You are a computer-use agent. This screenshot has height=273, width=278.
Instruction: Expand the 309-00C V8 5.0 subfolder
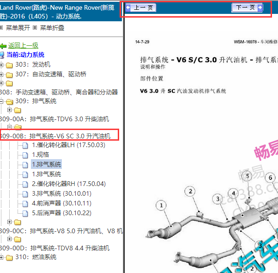pyautogui.click(x=9, y=222)
